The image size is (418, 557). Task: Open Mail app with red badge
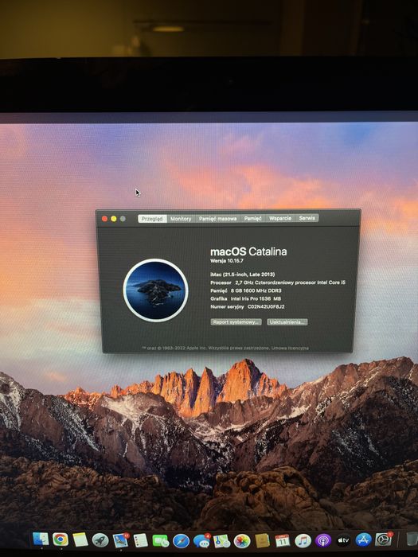120,540
